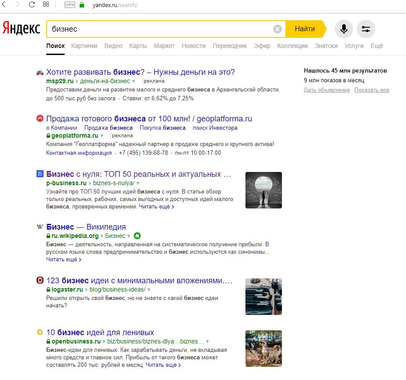Open '123 бизнес идеи с минимальными вложениями' result
Screen dimensions: 406x380
[139, 281]
